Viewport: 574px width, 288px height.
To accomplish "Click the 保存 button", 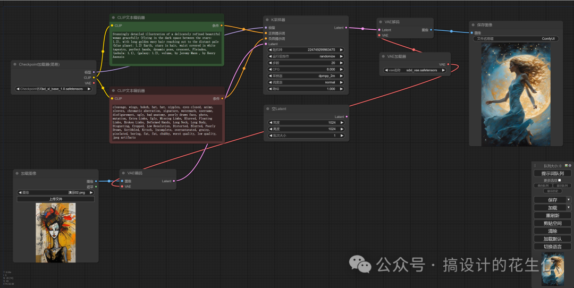I will 550,200.
